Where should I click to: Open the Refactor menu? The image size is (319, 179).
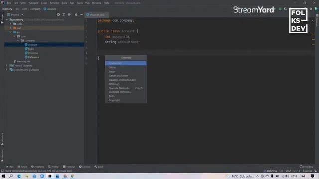54,3
